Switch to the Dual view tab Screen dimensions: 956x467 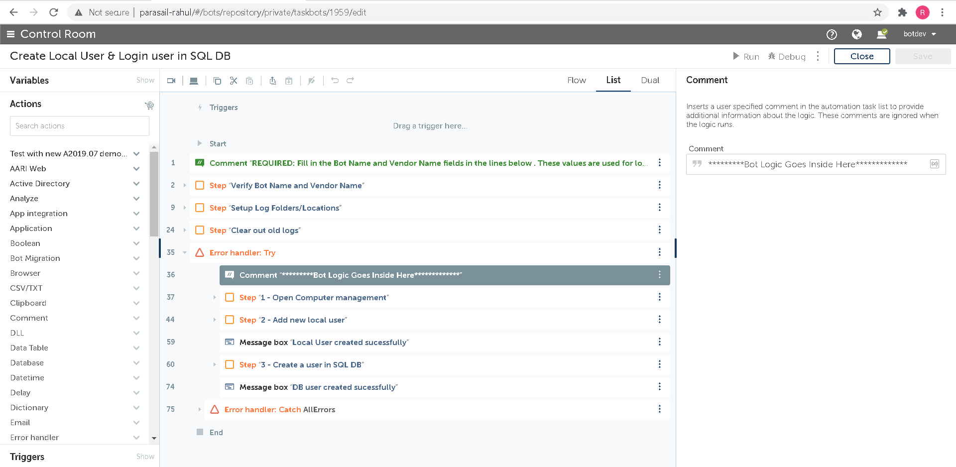point(650,80)
